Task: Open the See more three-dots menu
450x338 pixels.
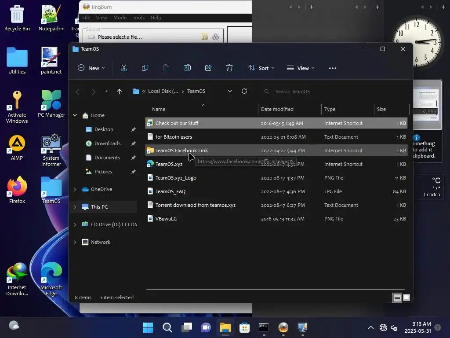Action: tap(333, 68)
